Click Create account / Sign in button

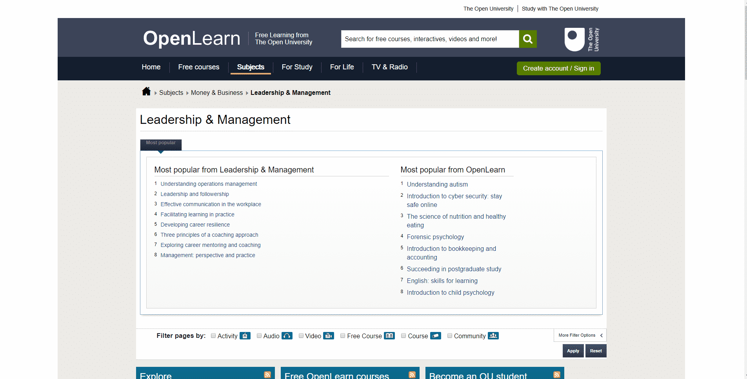click(x=558, y=68)
